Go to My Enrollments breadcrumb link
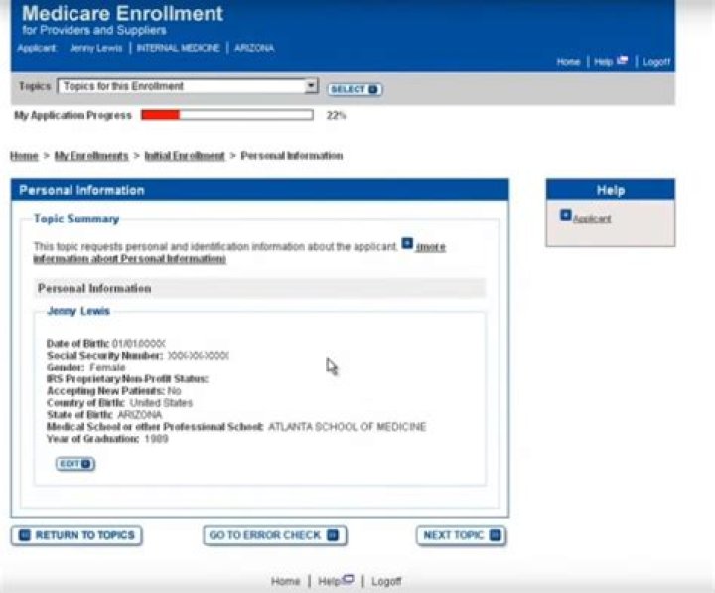Viewport: 715px width, 593px height. [x=91, y=156]
